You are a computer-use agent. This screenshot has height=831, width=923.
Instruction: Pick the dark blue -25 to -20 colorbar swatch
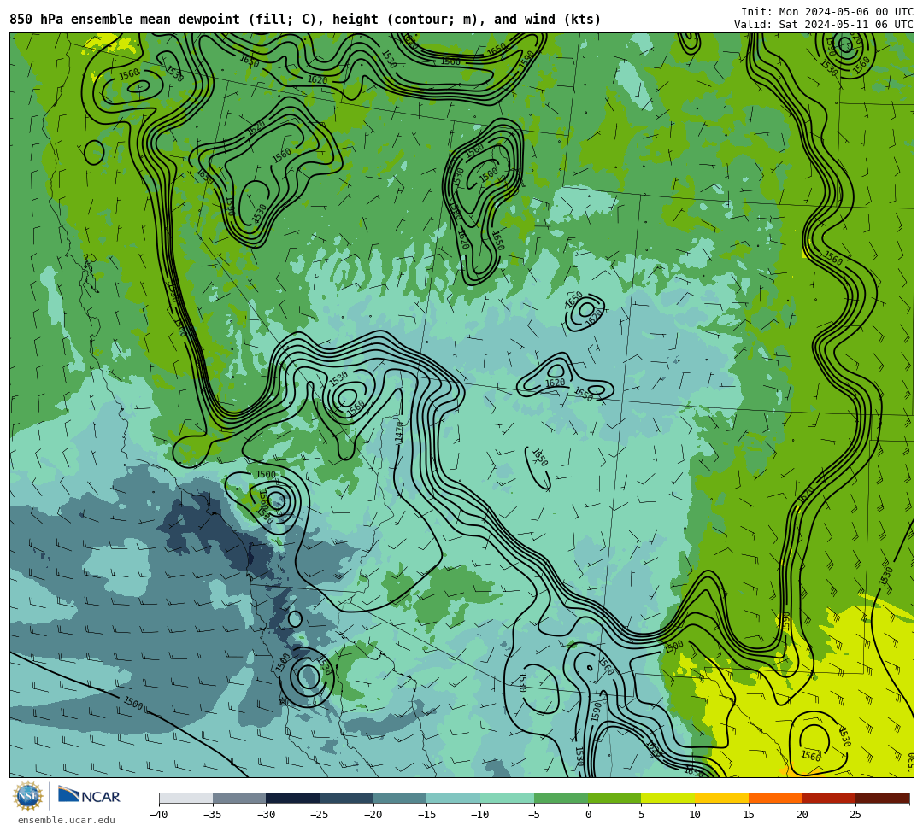click(346, 798)
